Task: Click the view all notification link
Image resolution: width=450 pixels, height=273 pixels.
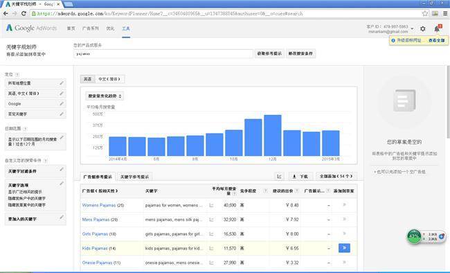Action: [437, 40]
